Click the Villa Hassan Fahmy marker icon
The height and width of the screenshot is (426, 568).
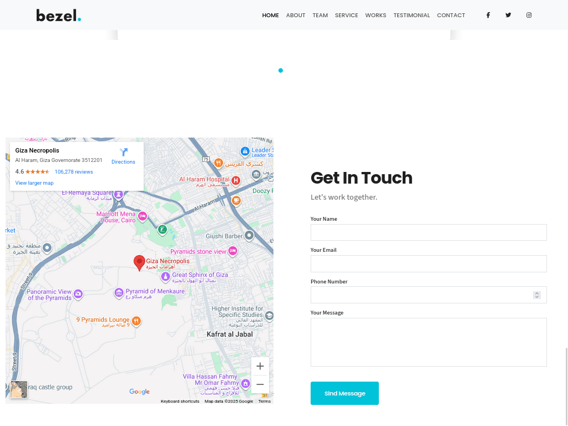pyautogui.click(x=246, y=383)
